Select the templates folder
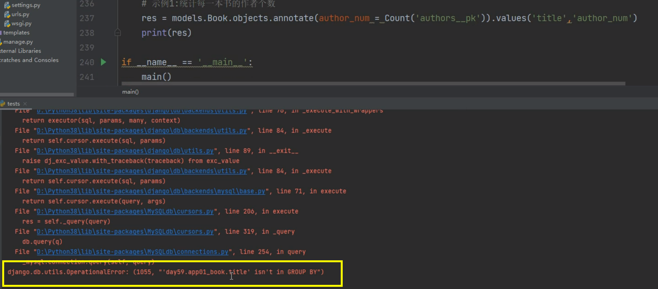 click(x=16, y=33)
